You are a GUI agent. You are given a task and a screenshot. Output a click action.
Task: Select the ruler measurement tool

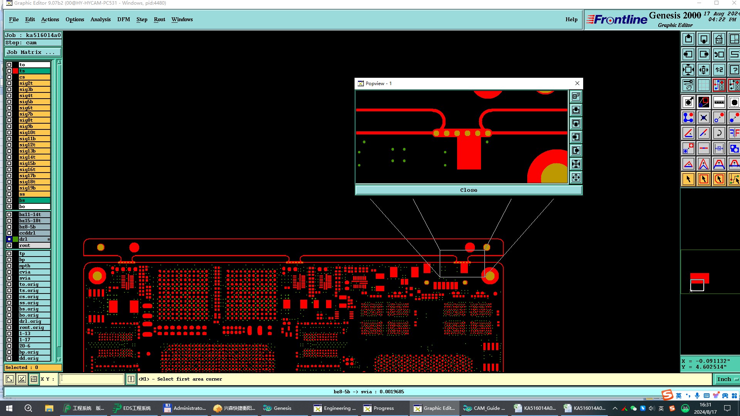pos(719,102)
